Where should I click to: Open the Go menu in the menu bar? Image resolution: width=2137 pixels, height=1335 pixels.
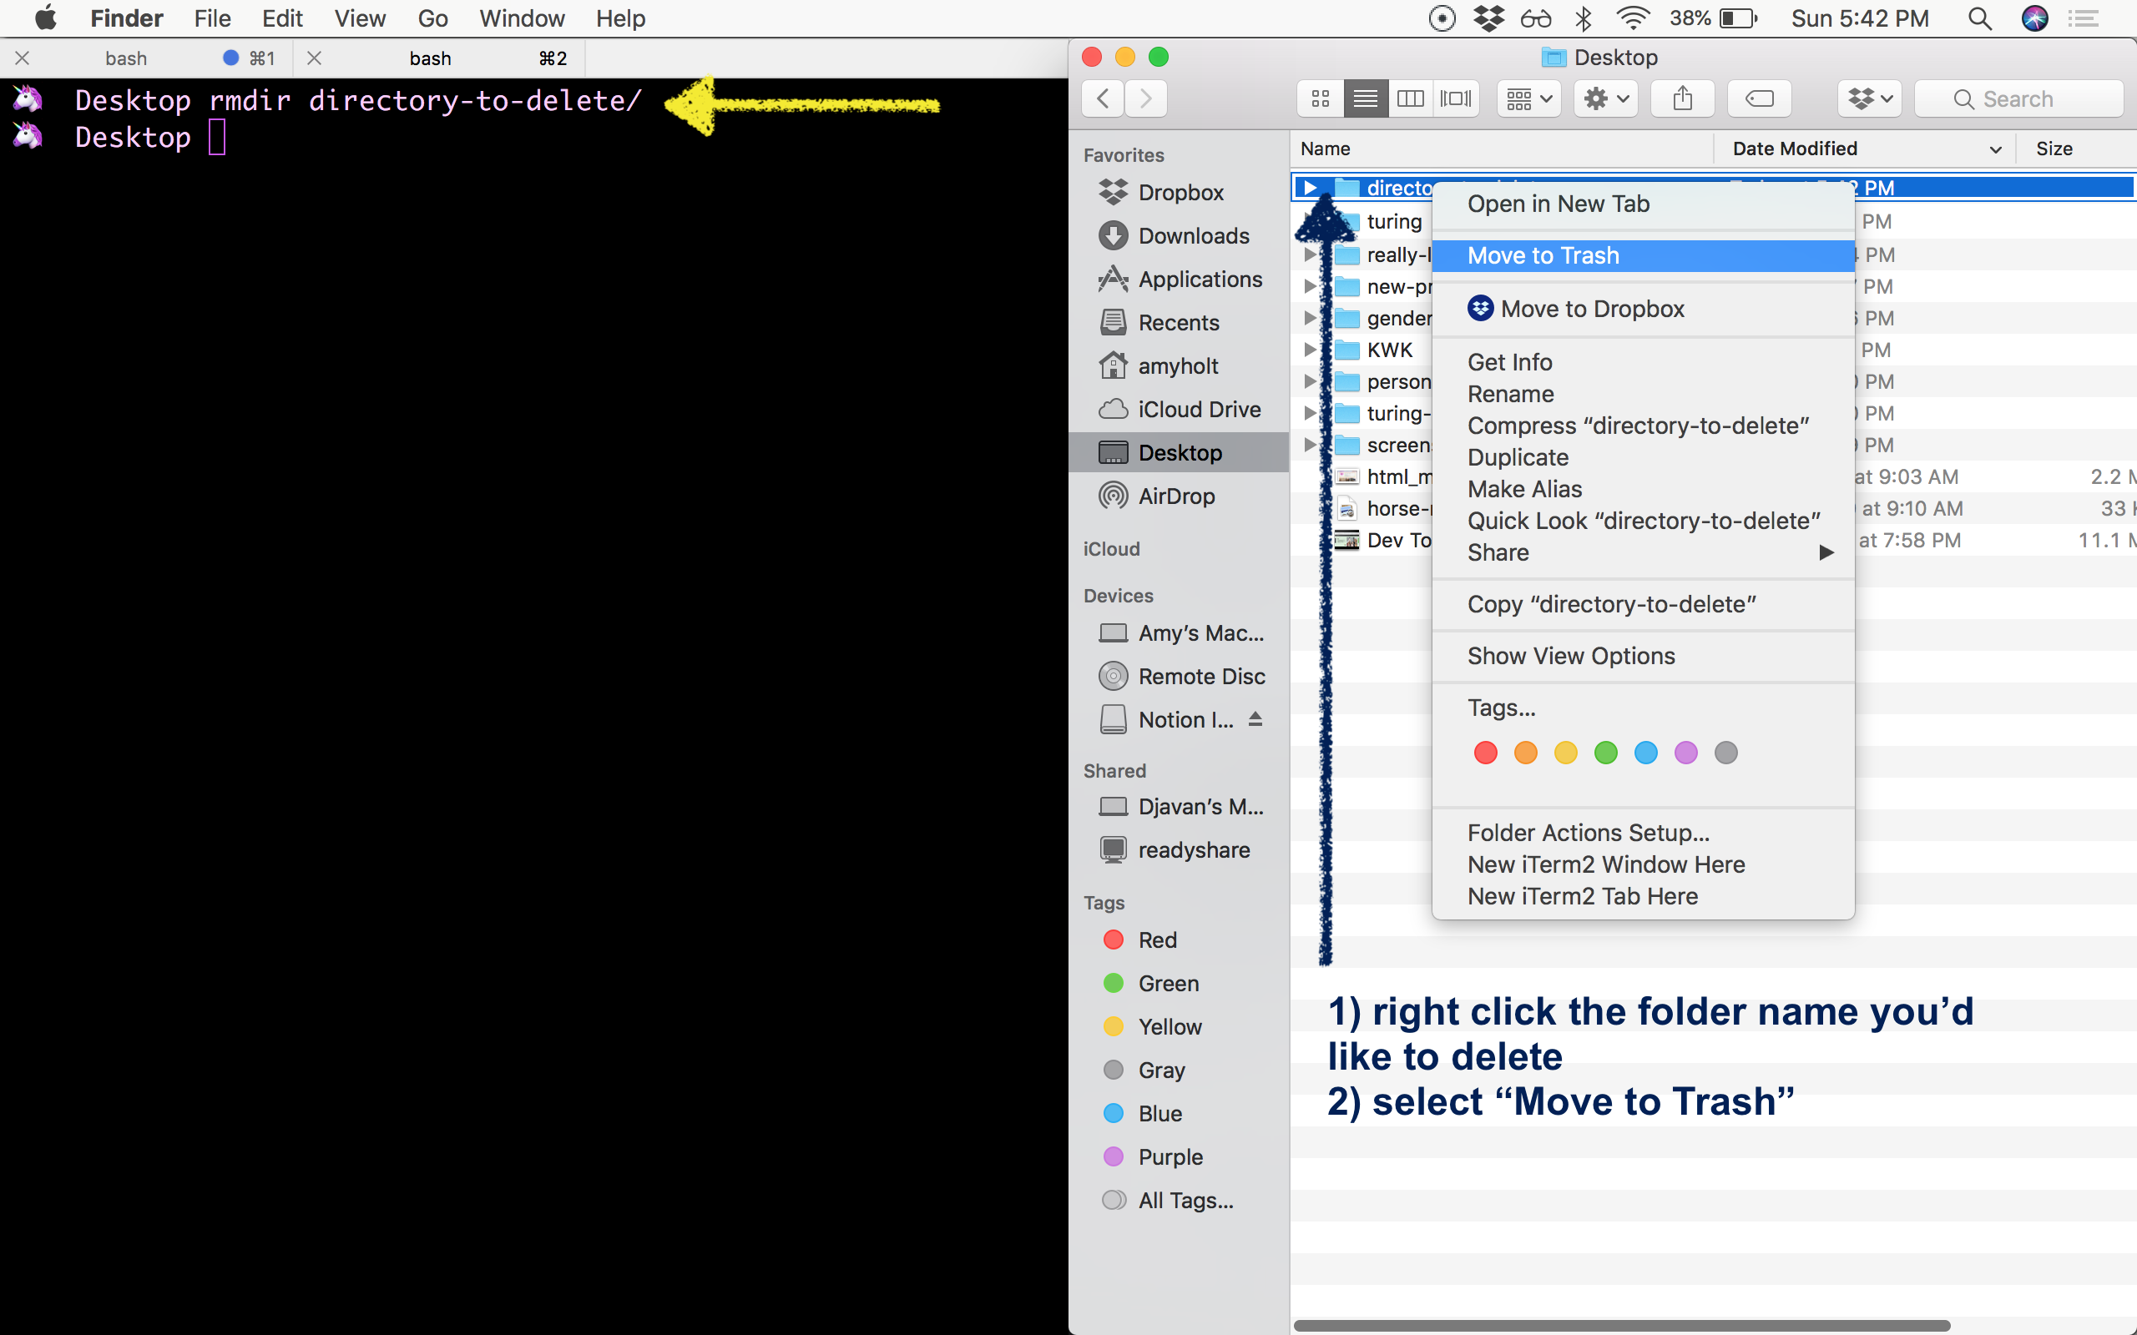pyautogui.click(x=432, y=18)
